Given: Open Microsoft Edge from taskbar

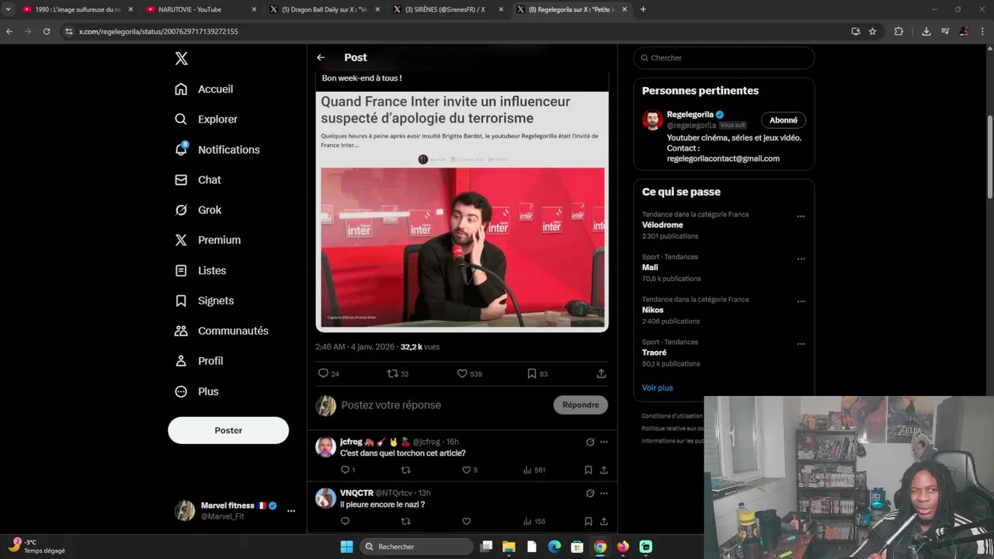Looking at the screenshot, I should click(x=554, y=547).
